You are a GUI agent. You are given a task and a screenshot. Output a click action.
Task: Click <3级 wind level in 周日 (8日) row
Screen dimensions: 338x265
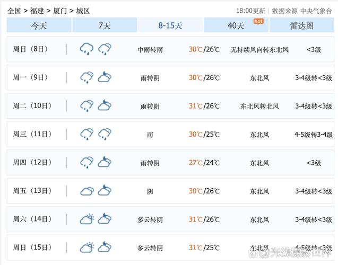point(314,50)
